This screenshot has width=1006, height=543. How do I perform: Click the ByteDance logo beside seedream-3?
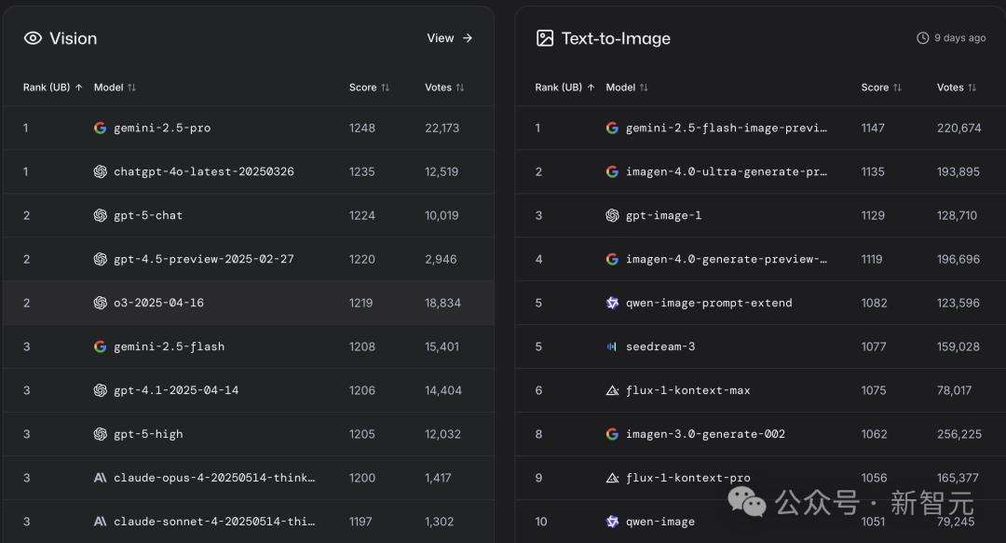pos(612,346)
